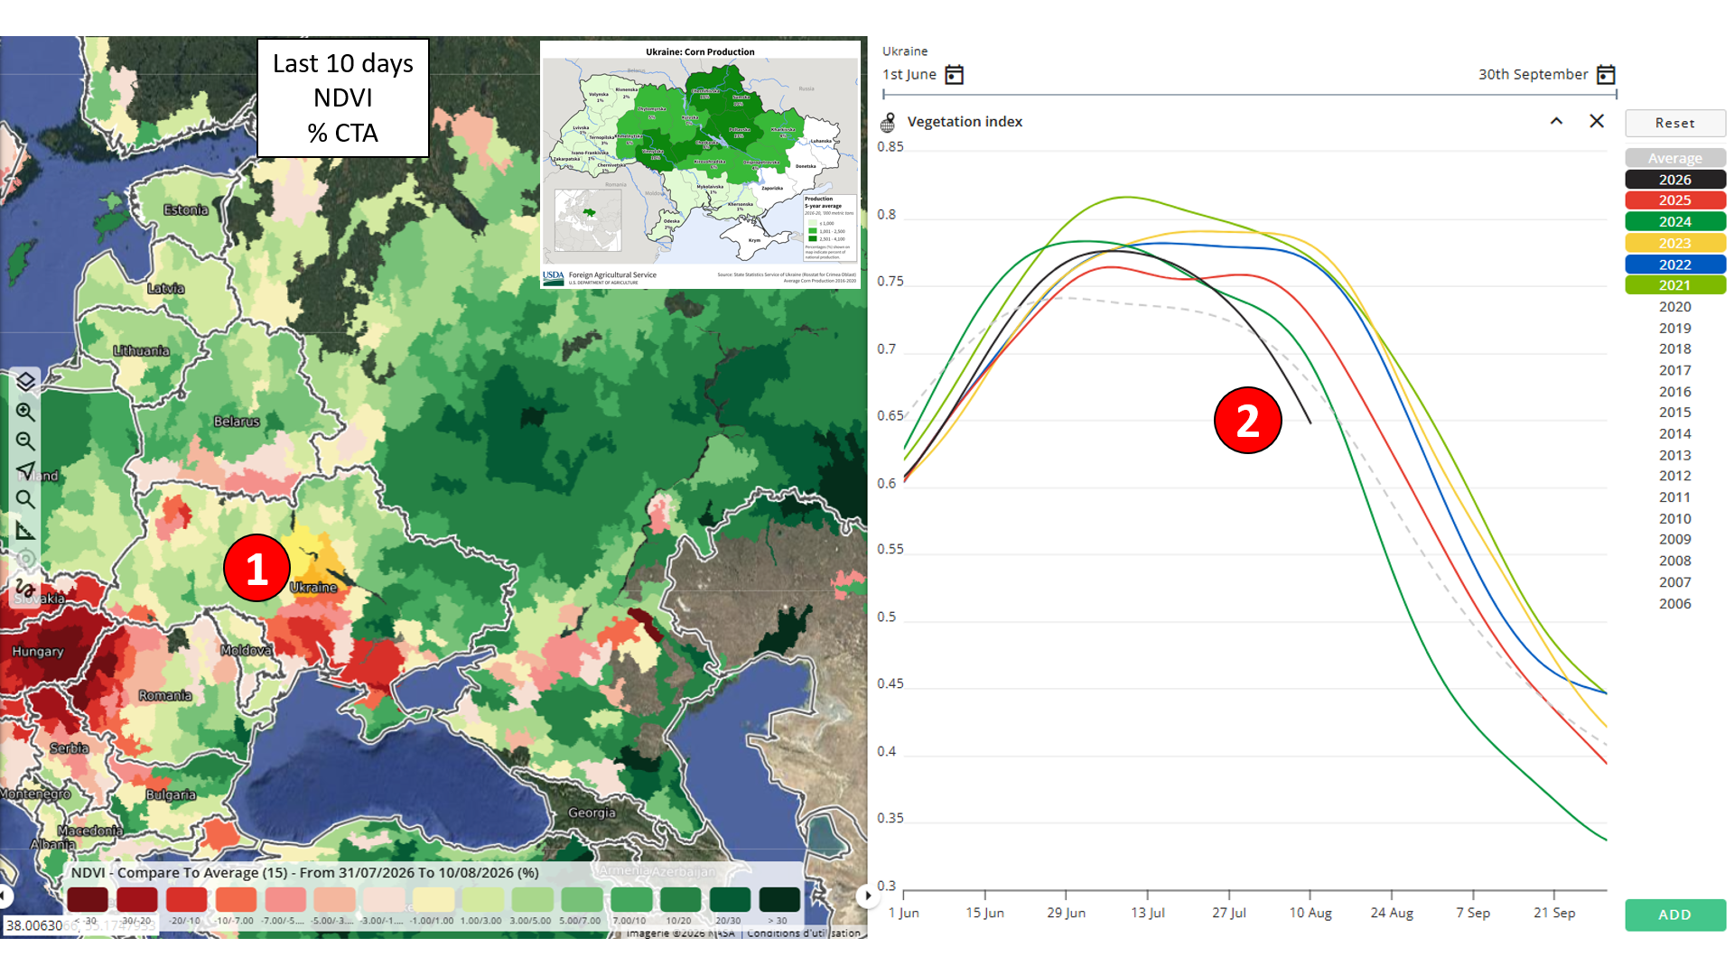Click the '20/30' dark green legend swatch
Image resolution: width=1734 pixels, height=975 pixels.
tap(730, 899)
